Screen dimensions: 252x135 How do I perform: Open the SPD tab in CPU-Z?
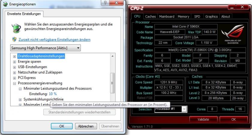click(x=197, y=17)
